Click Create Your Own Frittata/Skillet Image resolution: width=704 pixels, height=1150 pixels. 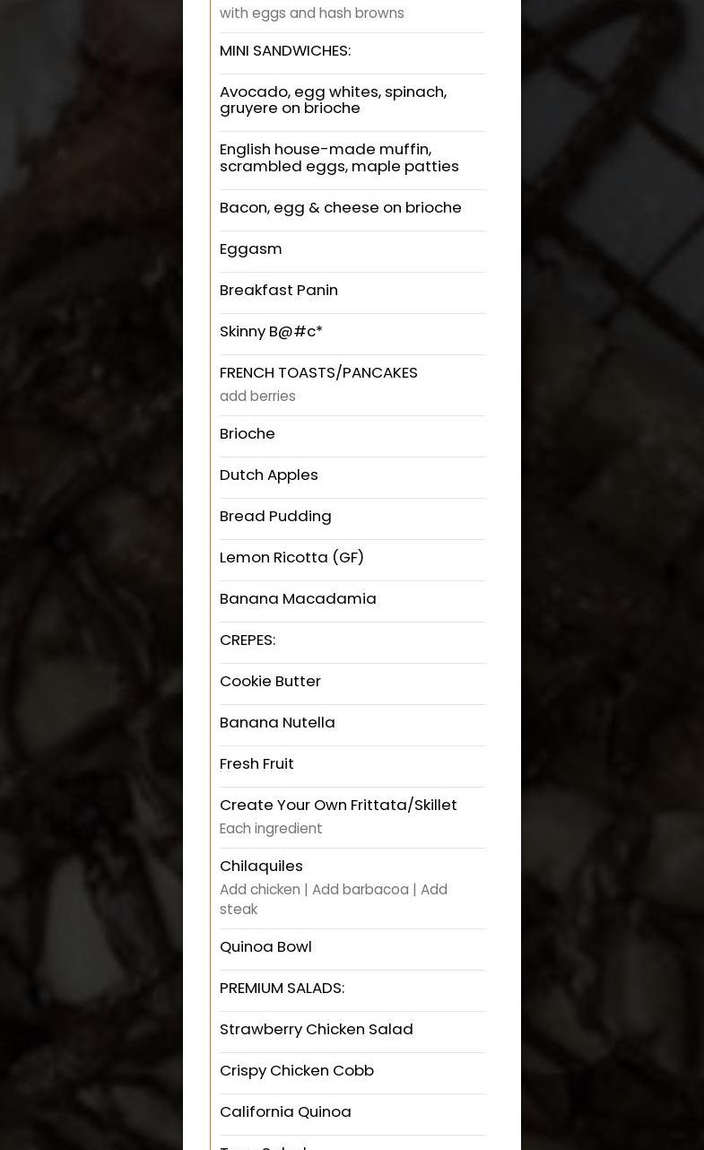pyautogui.click(x=338, y=806)
